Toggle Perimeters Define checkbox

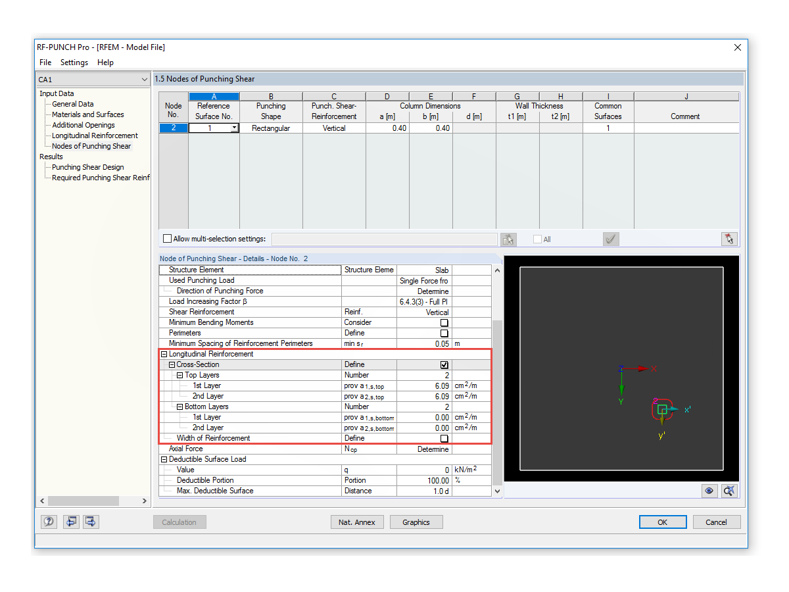(x=444, y=333)
